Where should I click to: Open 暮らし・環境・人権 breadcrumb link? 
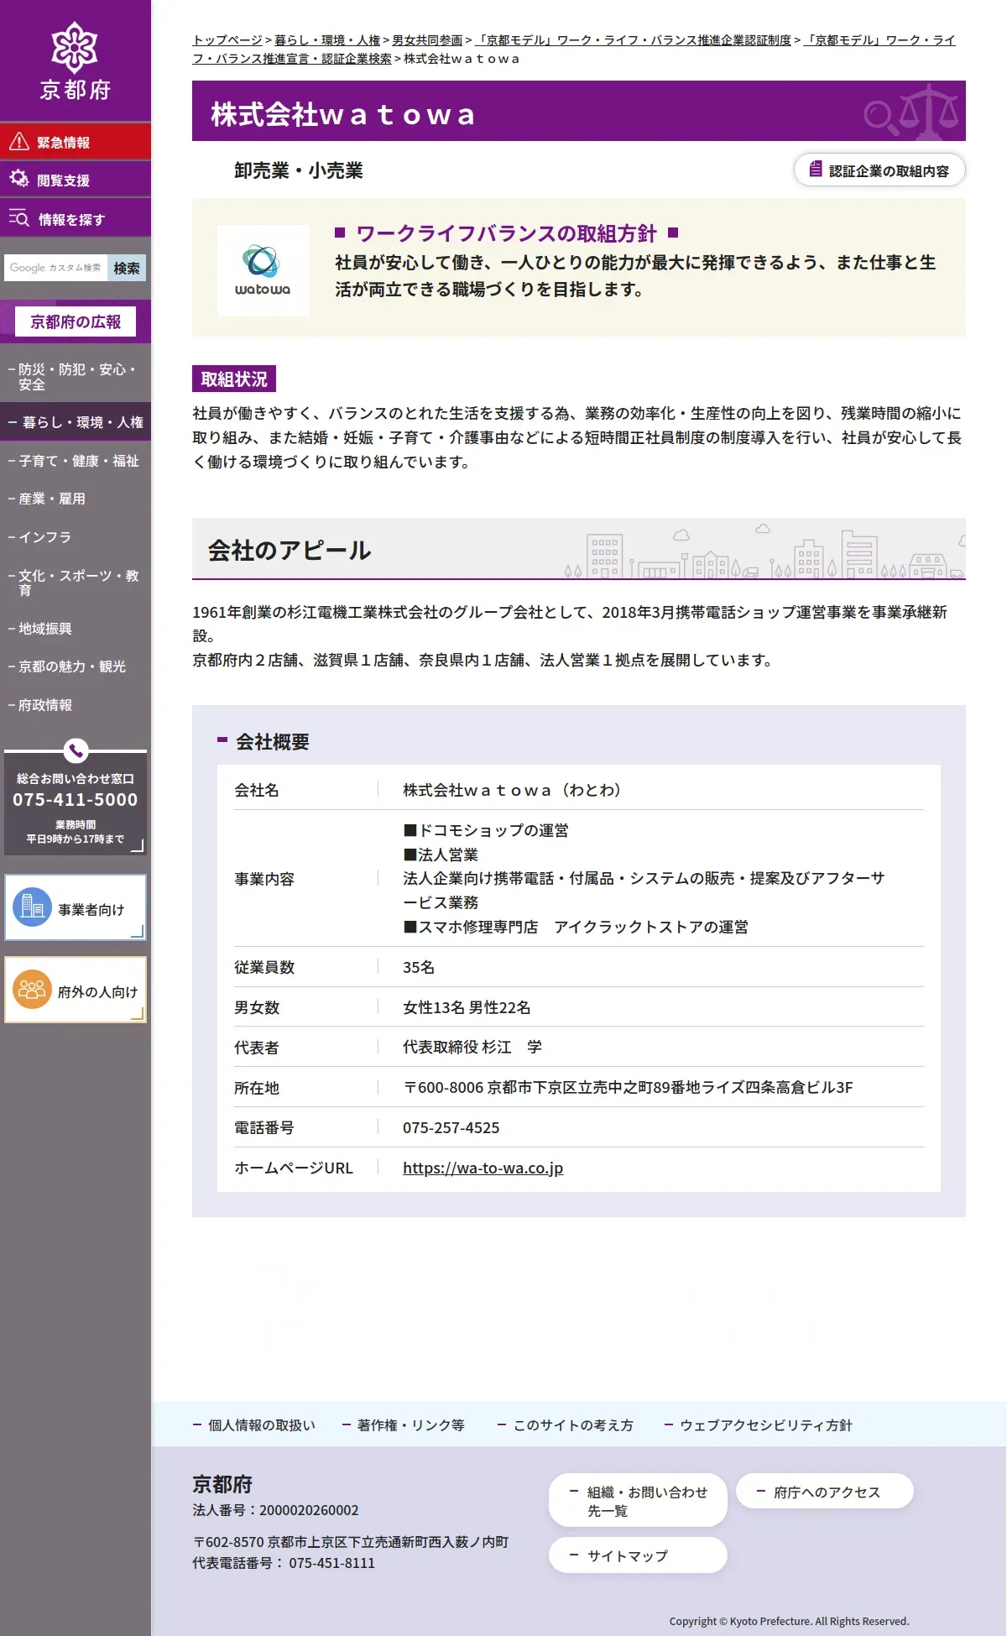[327, 40]
